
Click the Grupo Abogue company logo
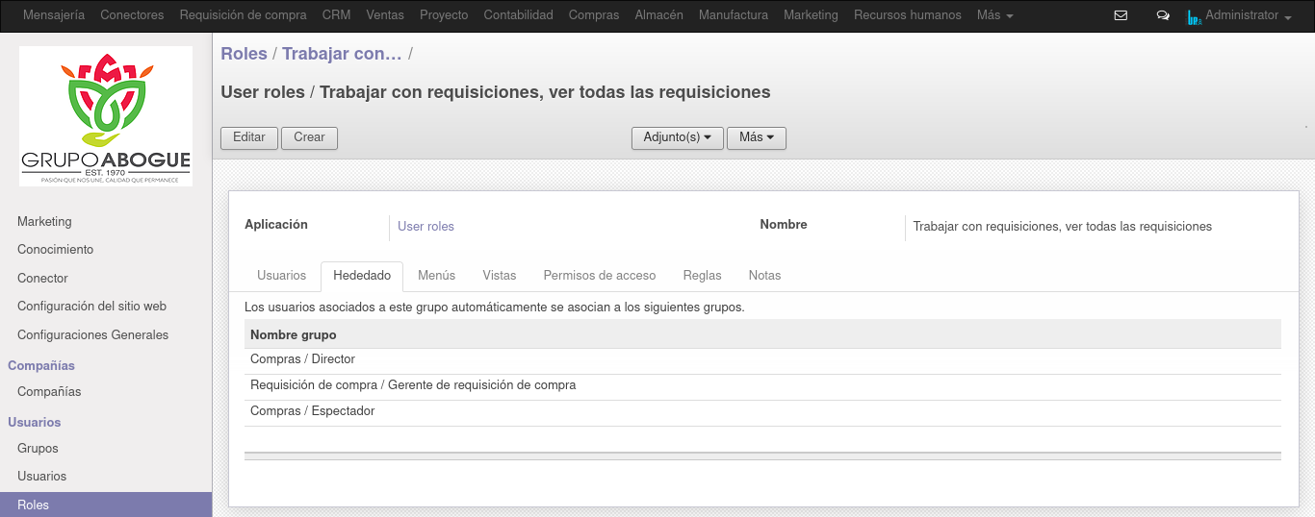pos(106,116)
